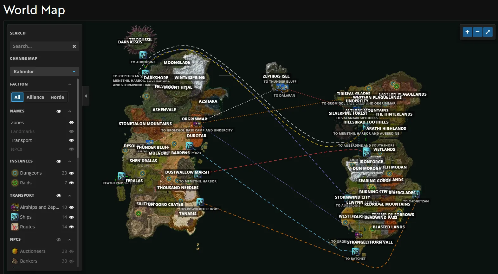The height and width of the screenshot is (274, 498).
Task: Click the Search input field
Action: tap(41, 46)
